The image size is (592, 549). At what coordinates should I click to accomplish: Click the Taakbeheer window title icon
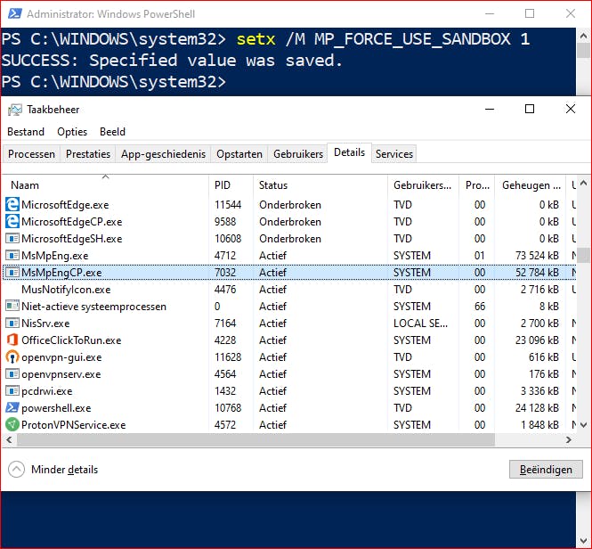[x=15, y=110]
